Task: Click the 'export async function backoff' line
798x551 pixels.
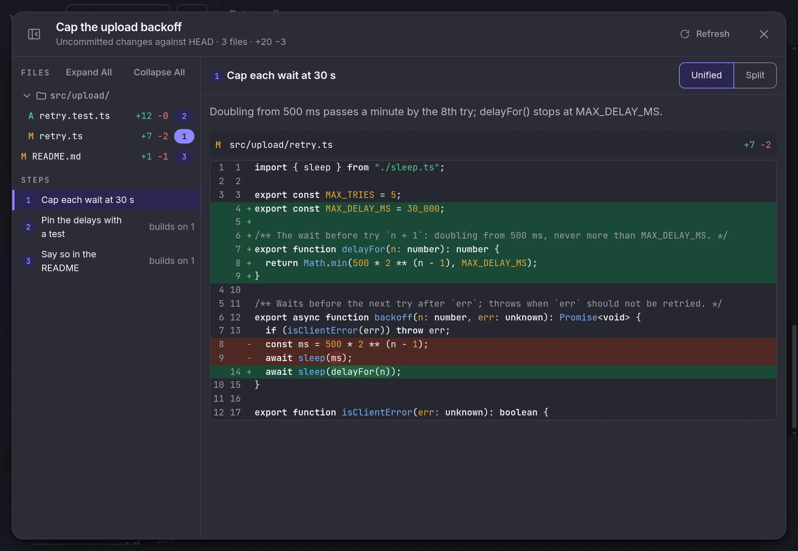Action: [x=493, y=318]
